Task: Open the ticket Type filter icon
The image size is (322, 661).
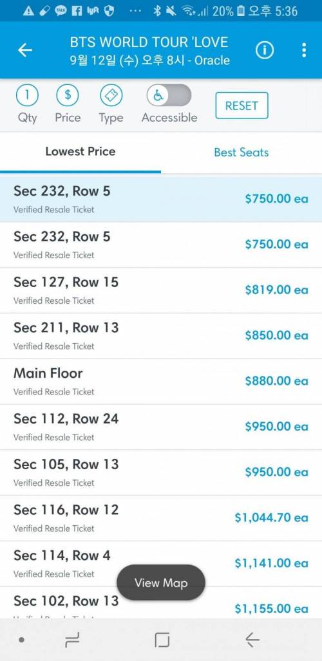Action: [x=111, y=95]
